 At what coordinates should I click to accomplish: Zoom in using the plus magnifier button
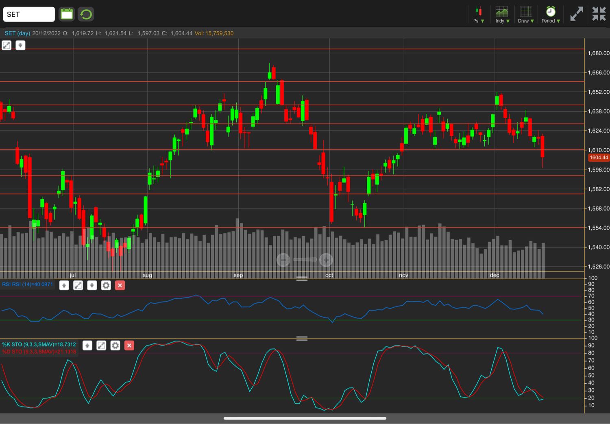click(326, 259)
